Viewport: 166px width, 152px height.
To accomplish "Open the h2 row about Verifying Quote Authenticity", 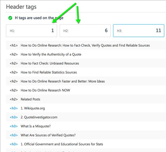I will pyautogui.click(x=86, y=54).
